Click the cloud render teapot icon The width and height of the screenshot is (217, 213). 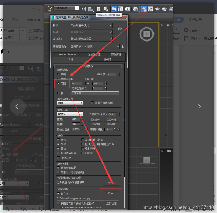(164, 9)
